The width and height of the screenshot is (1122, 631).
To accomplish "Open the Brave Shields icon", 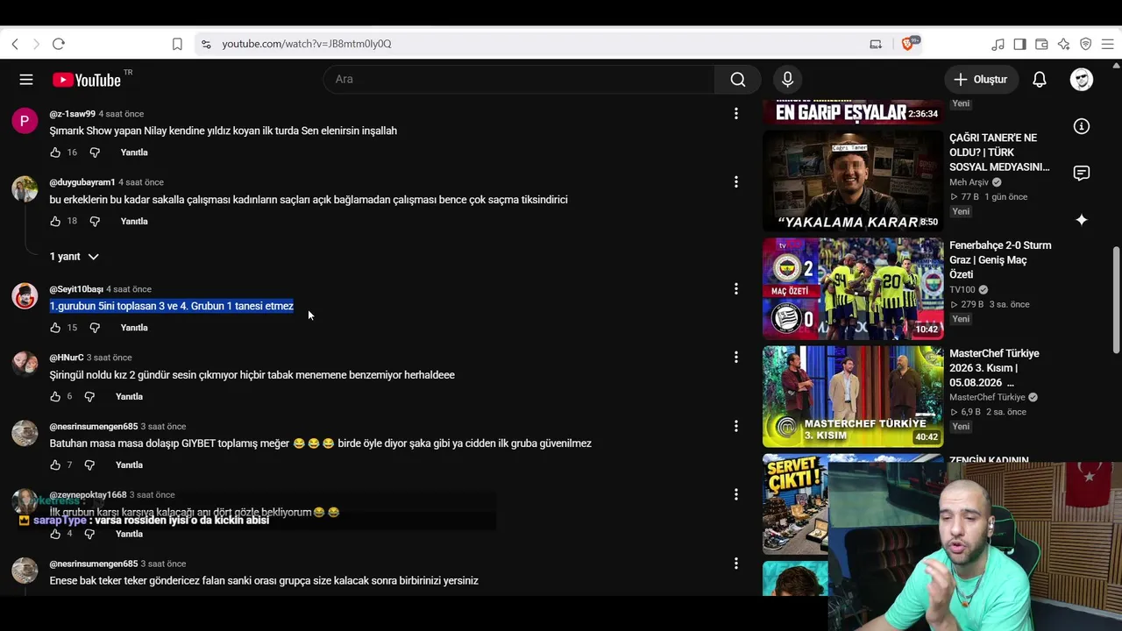I will tap(908, 44).
